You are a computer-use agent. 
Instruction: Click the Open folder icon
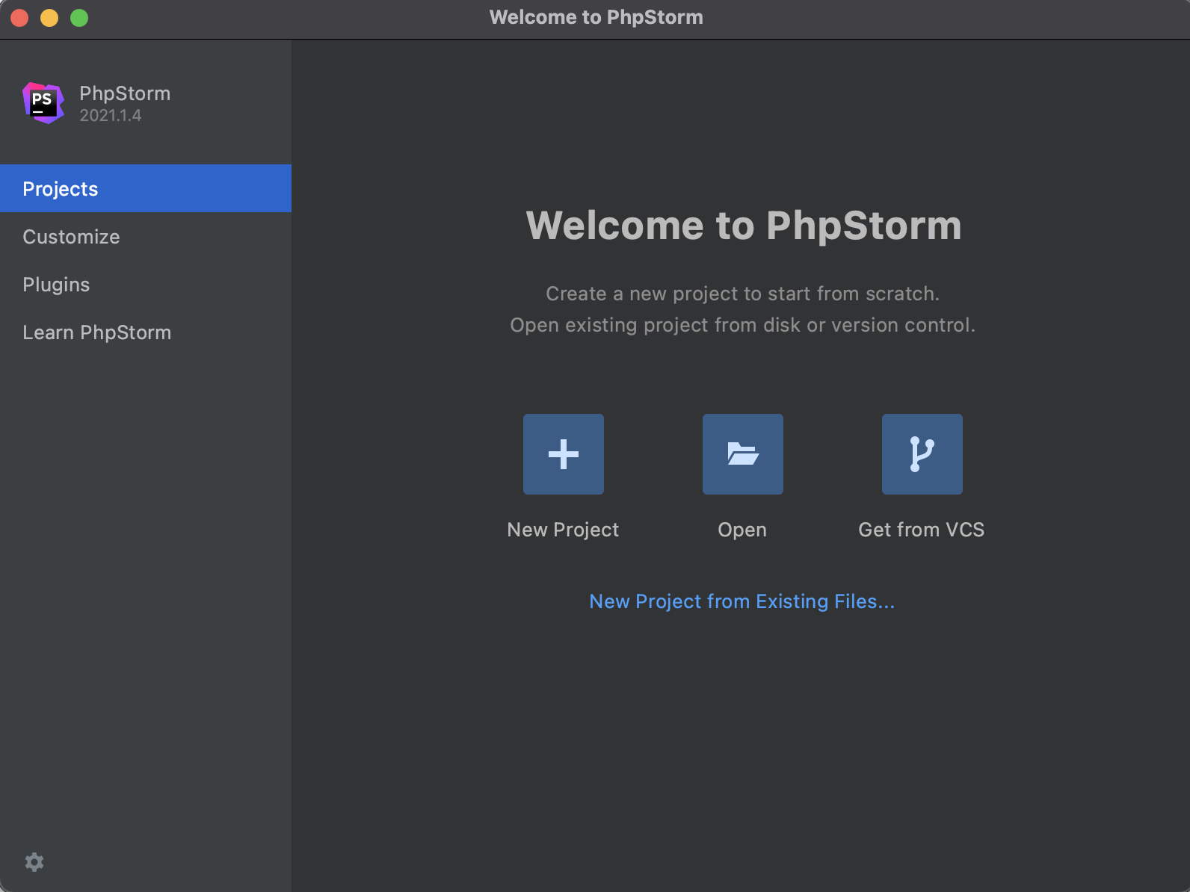743,454
